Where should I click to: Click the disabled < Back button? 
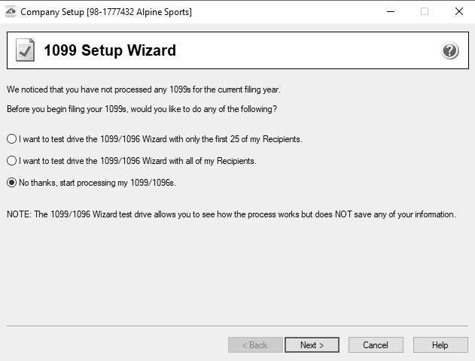click(x=254, y=345)
